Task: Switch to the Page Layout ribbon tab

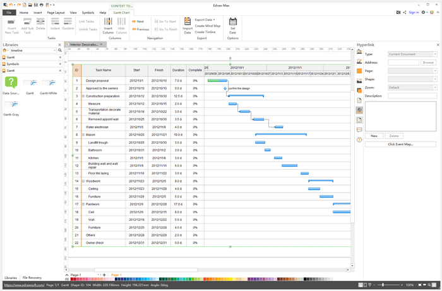Action: pos(56,13)
